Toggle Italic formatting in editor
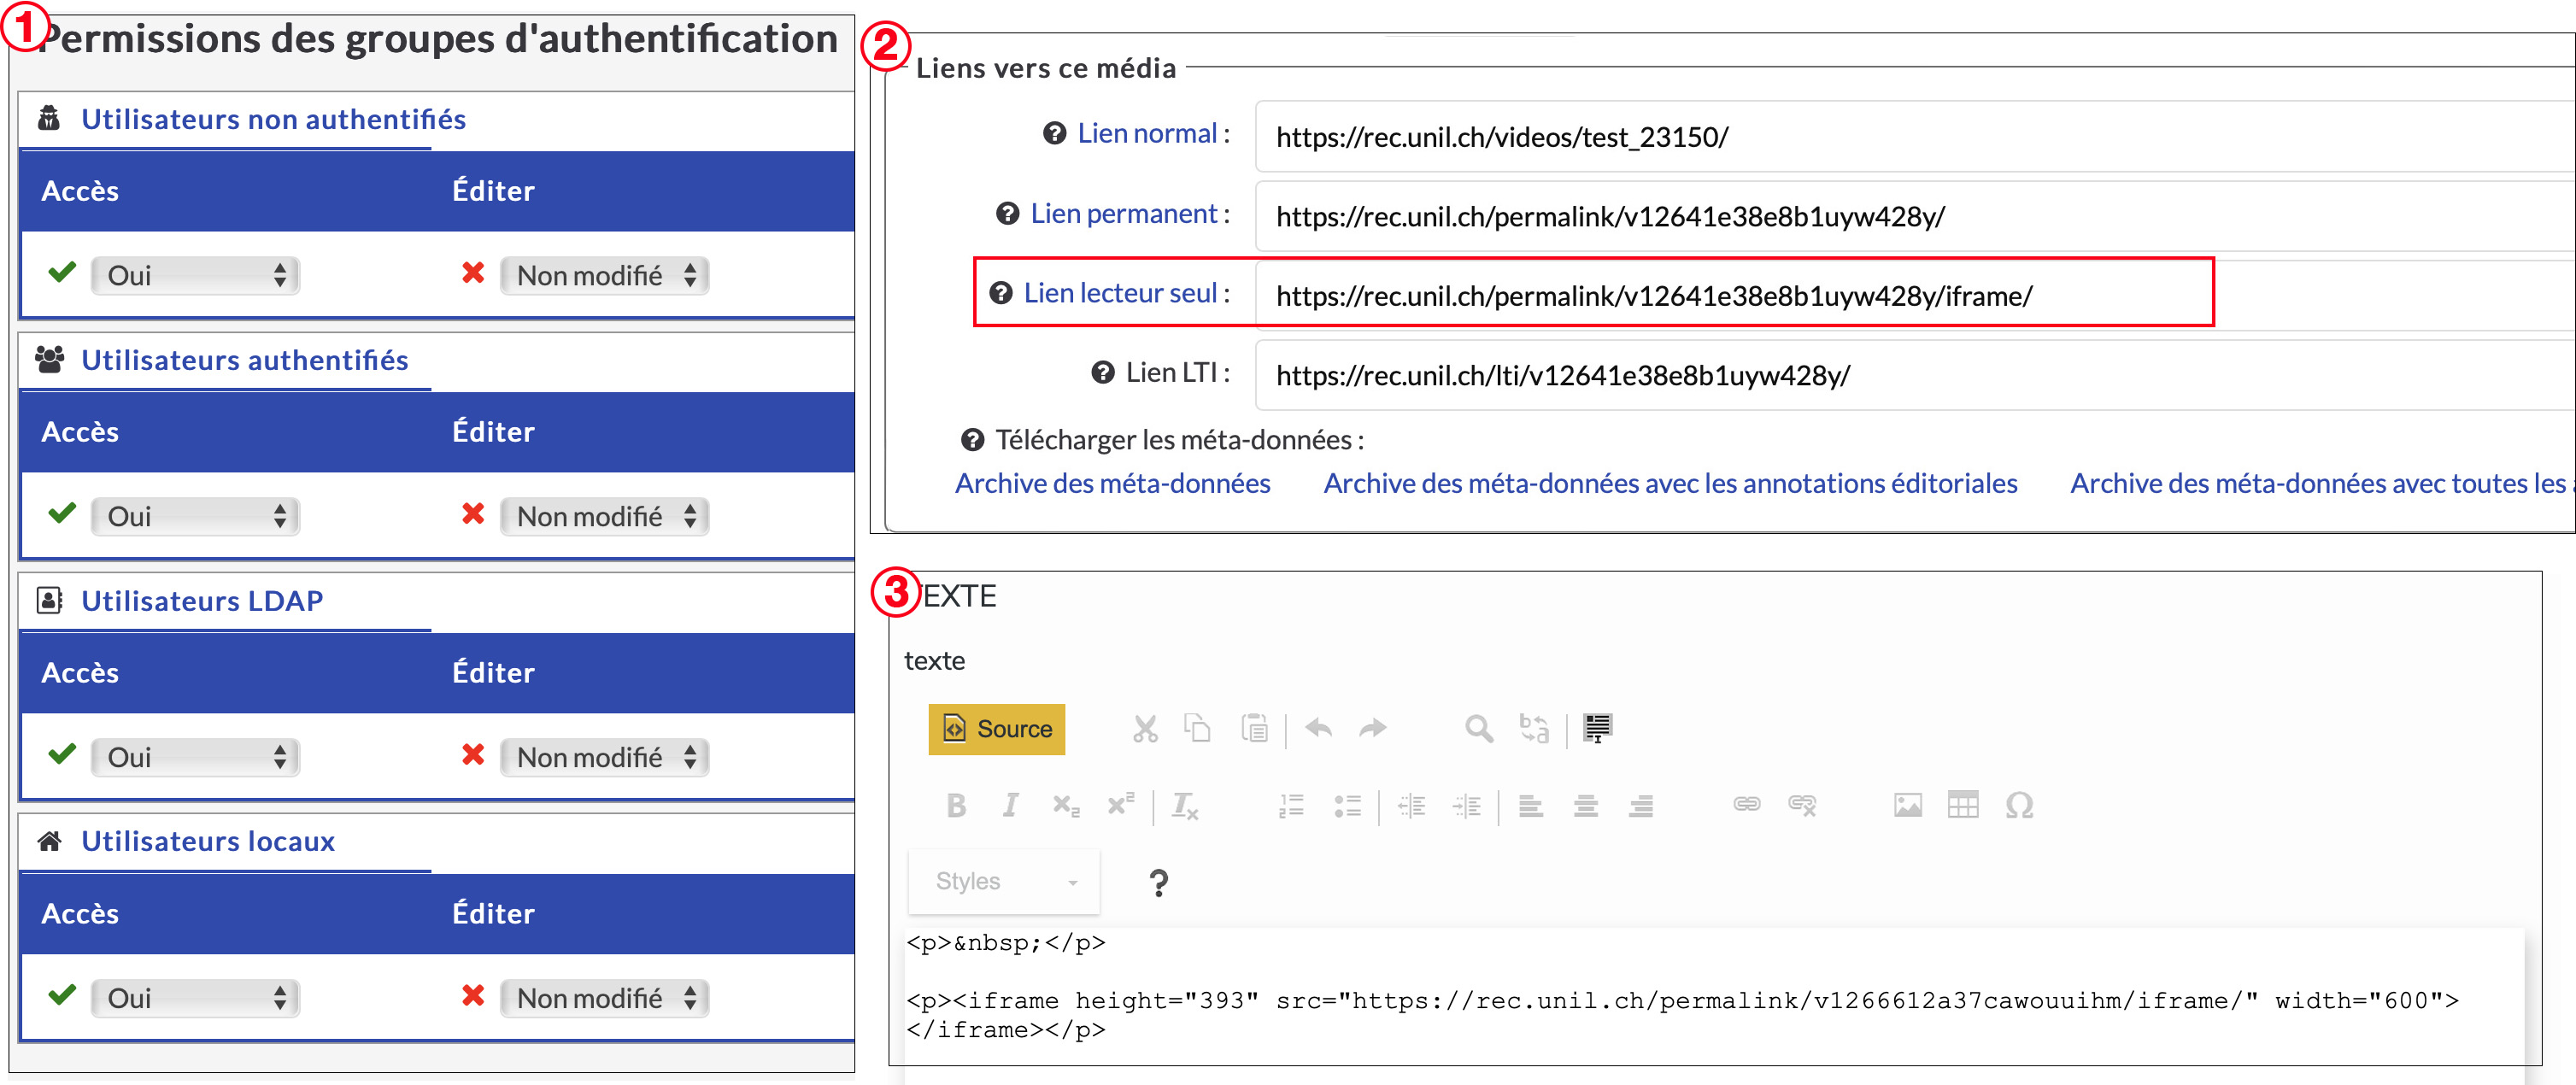 [x=1010, y=806]
